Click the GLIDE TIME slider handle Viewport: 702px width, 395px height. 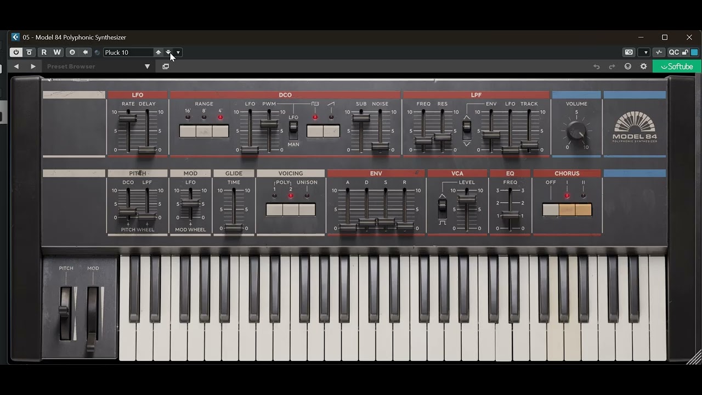point(234,227)
